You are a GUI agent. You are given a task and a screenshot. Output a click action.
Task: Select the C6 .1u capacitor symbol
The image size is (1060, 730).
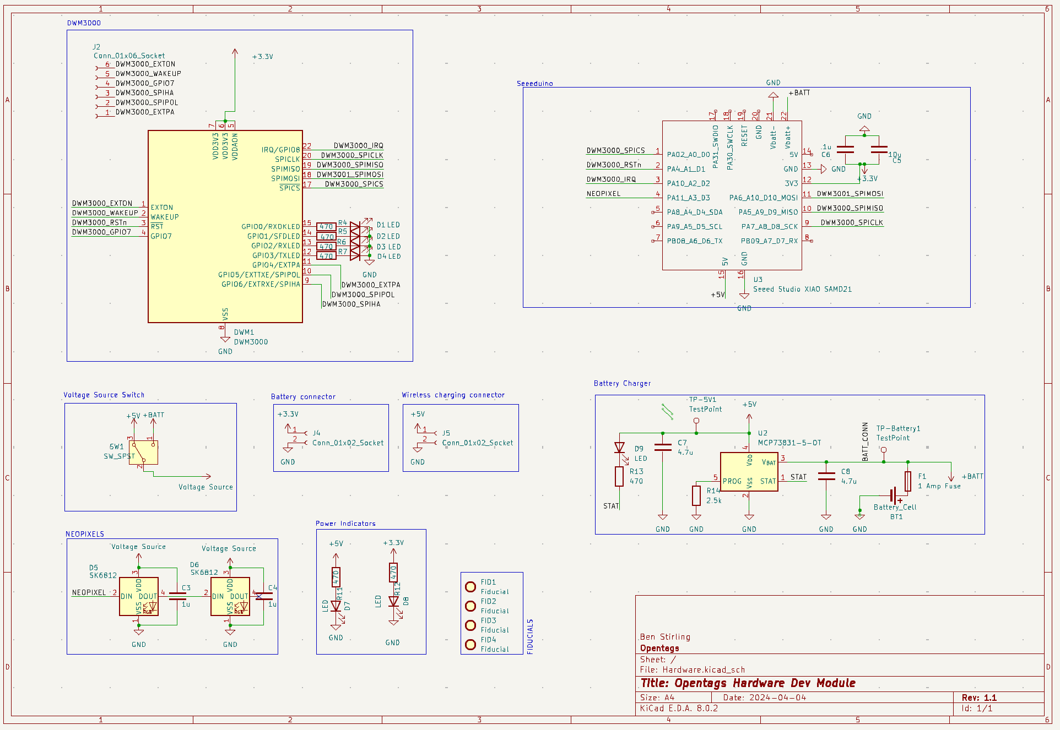845,150
